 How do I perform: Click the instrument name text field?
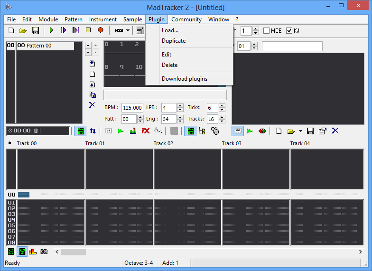pos(292,47)
